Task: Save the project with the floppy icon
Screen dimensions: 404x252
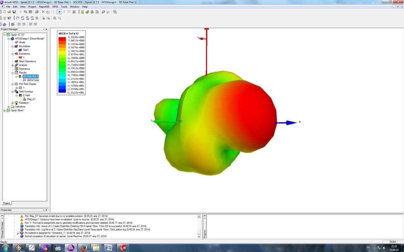Action: 14,12
